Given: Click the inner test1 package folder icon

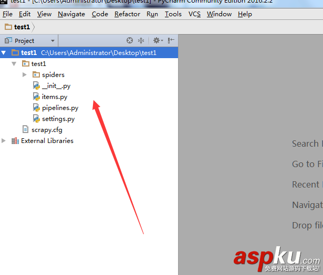Looking at the screenshot, I should coord(26,63).
